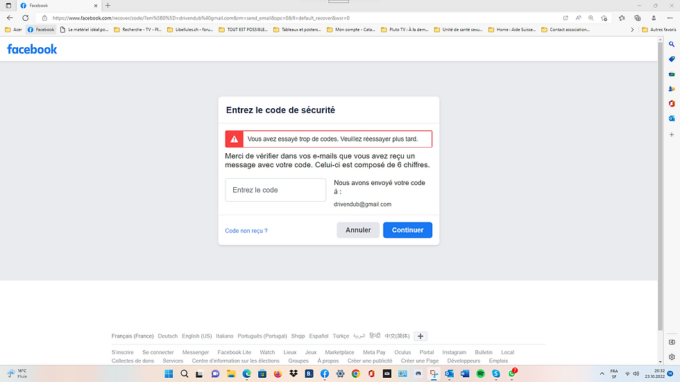The height and width of the screenshot is (382, 680).
Task: Switch language to Deutsch
Action: point(168,336)
